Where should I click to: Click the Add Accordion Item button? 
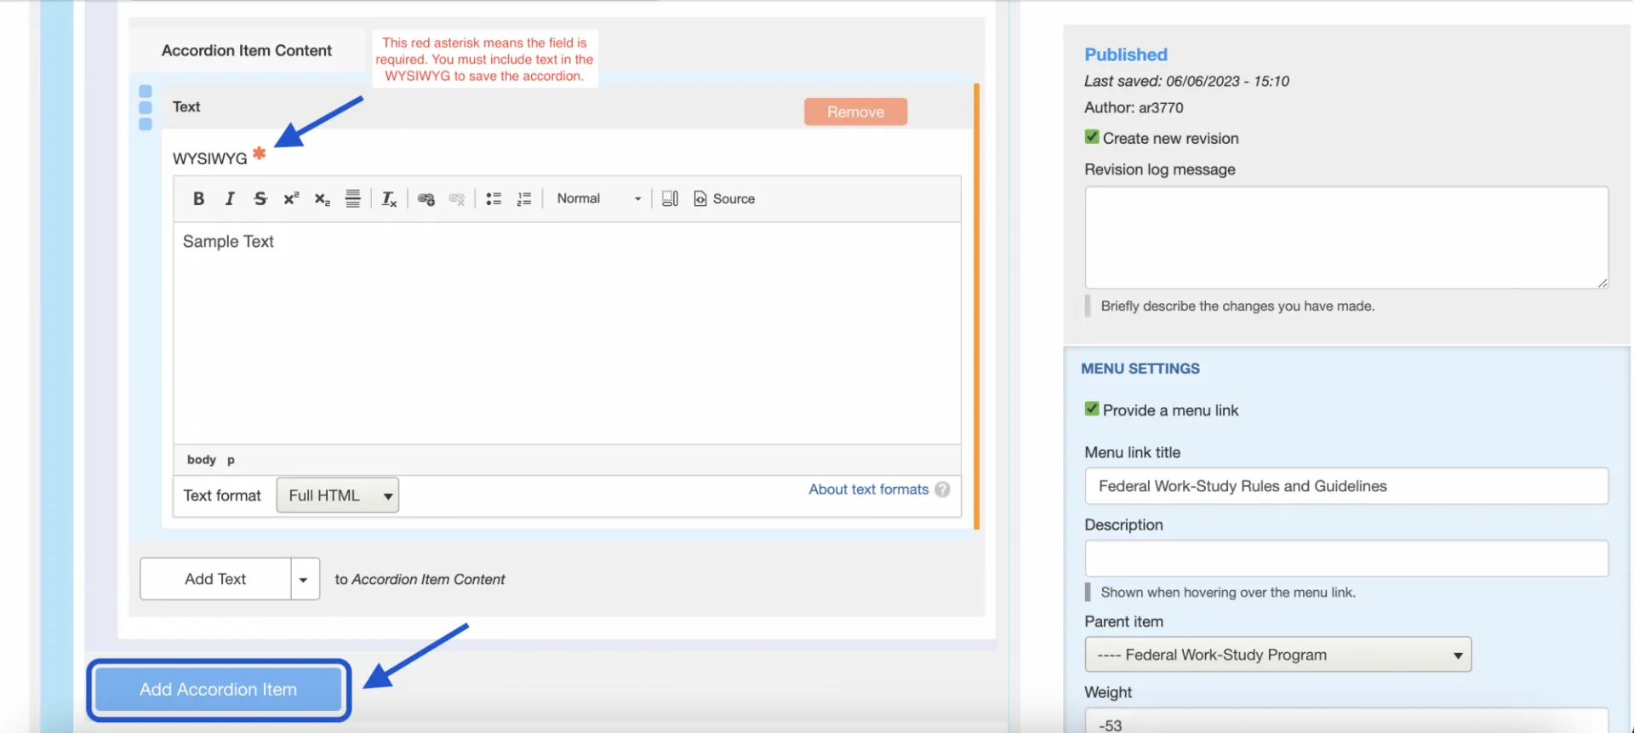click(219, 690)
